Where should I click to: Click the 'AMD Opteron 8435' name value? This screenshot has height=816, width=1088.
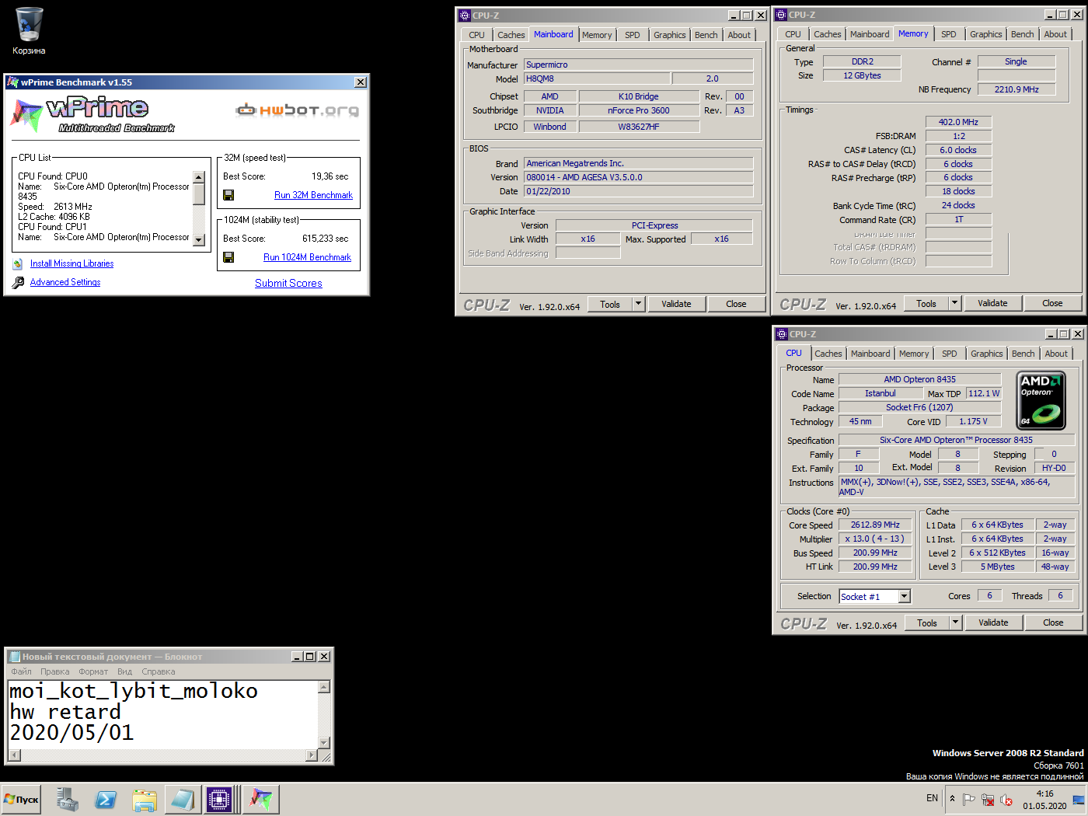(x=919, y=379)
